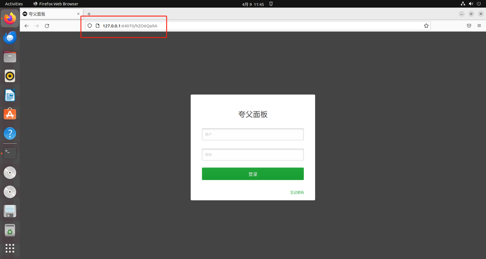Select the 夸父面板 browser tab
Viewport: 486px width, 259px height.
click(x=47, y=14)
